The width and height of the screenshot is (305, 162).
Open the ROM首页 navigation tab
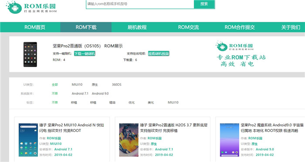click(x=35, y=27)
